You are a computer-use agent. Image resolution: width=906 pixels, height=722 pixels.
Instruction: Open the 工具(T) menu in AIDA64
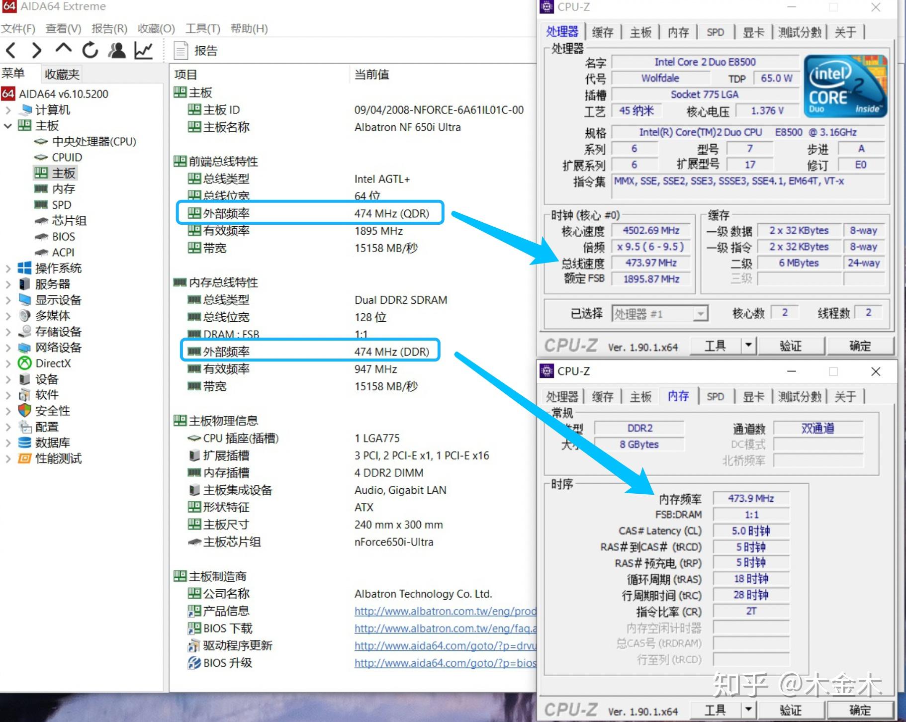click(202, 28)
